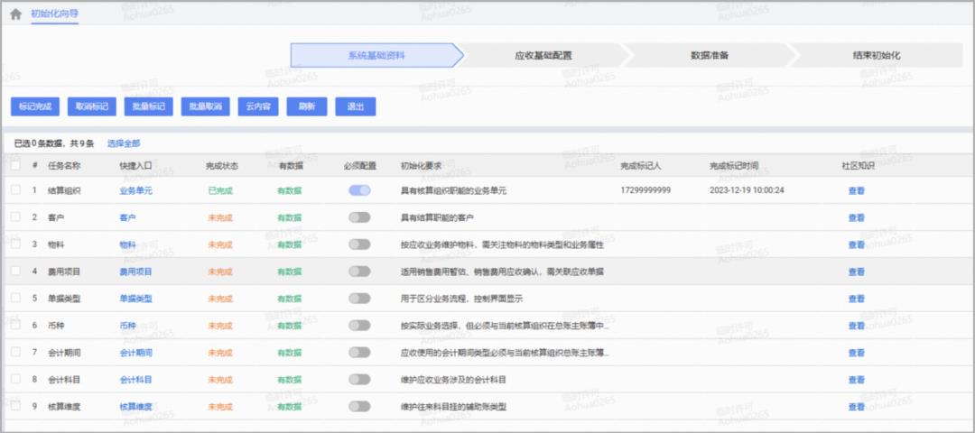Open the 初始化向导 tab
The height and width of the screenshot is (433, 975).
[x=55, y=14]
